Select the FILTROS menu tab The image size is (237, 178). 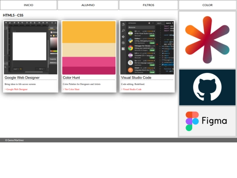148,5
